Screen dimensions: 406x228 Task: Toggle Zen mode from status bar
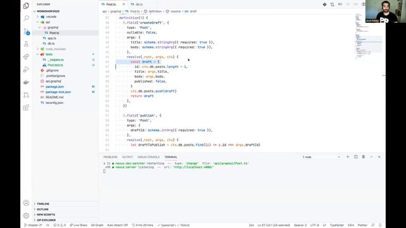[251, 225]
